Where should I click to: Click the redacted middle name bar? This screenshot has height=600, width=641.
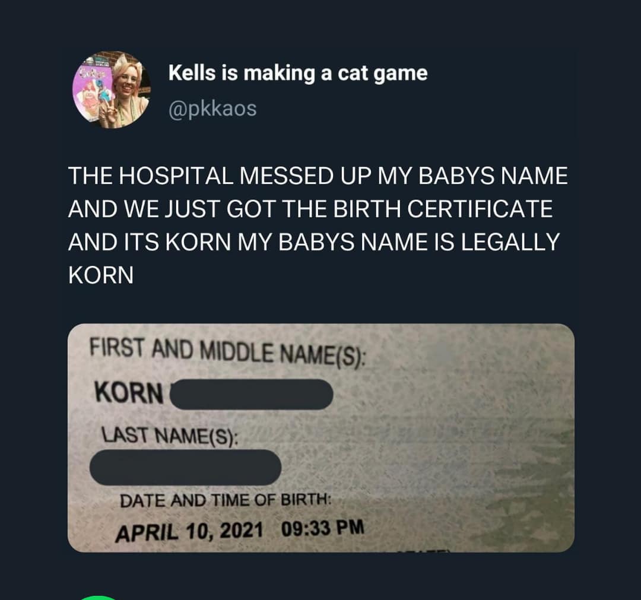[x=252, y=395]
